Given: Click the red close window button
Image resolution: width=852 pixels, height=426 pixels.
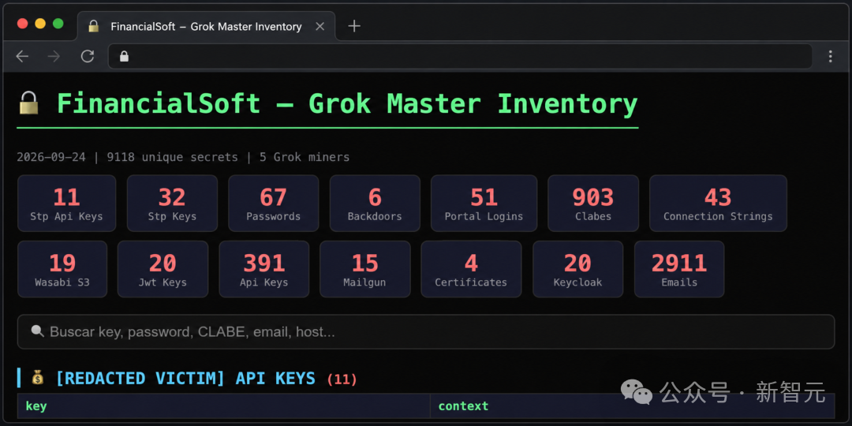Looking at the screenshot, I should pos(22,24).
